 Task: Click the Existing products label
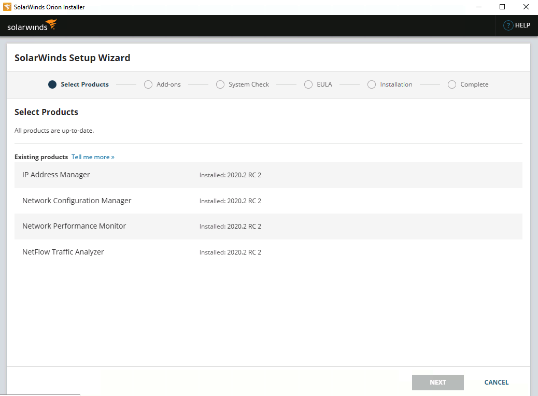click(x=41, y=157)
